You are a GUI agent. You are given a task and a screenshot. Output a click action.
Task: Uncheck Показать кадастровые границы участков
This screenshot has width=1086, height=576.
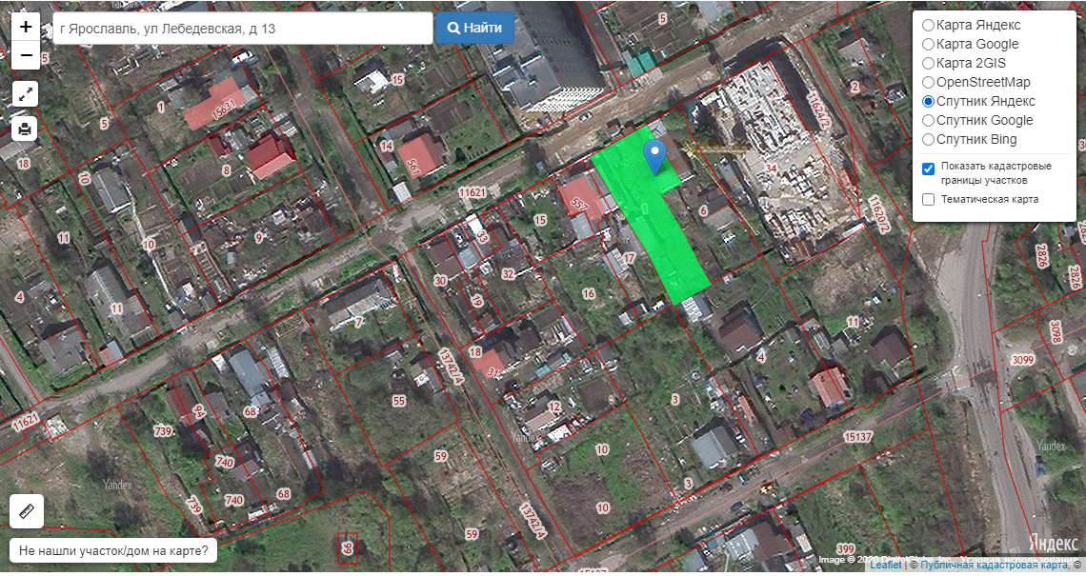(x=928, y=169)
